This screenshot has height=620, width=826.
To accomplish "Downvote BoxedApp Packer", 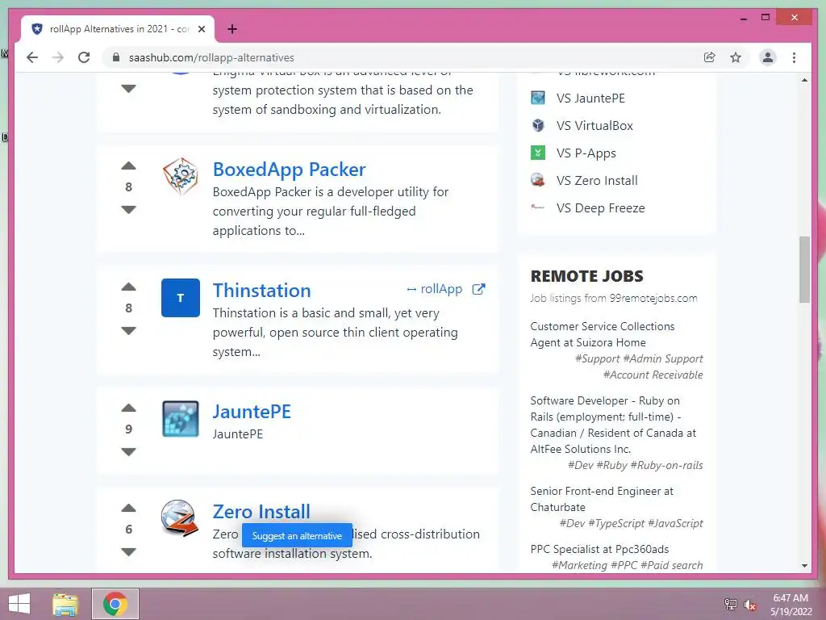I will click(128, 209).
